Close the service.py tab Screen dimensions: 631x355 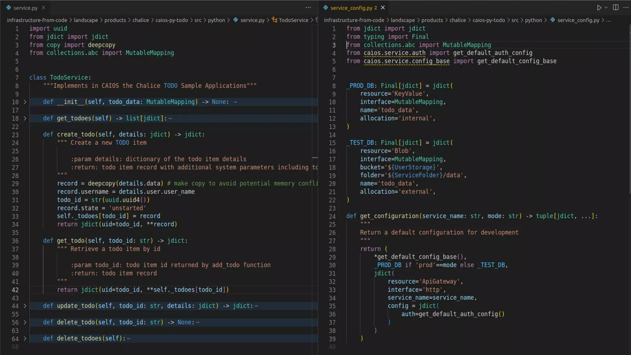click(x=43, y=8)
